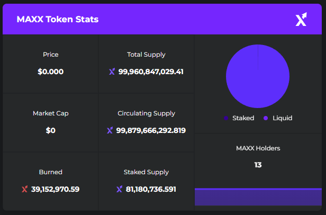The width and height of the screenshot is (326, 215).
Task: Click the MAXX Holders count 13
Action: pyautogui.click(x=258, y=165)
